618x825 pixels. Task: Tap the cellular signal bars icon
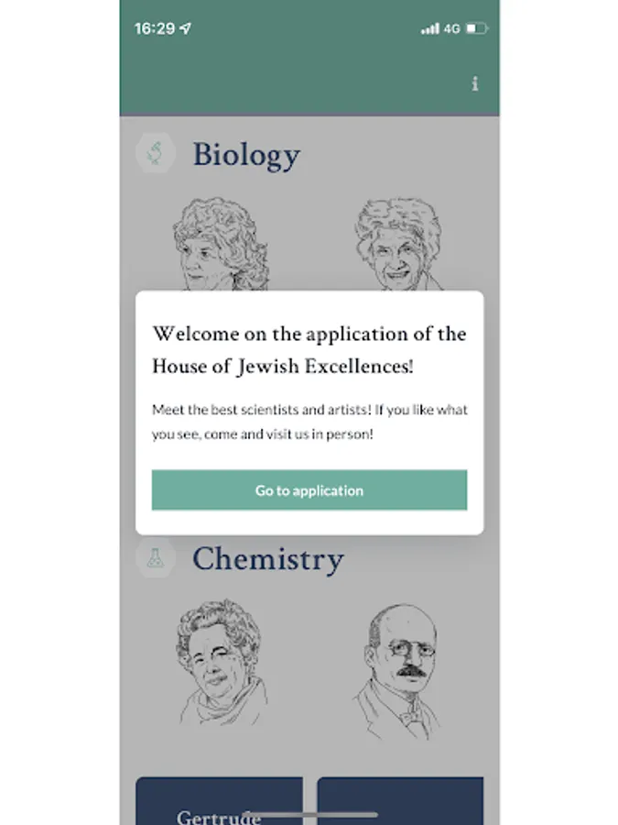point(429,29)
